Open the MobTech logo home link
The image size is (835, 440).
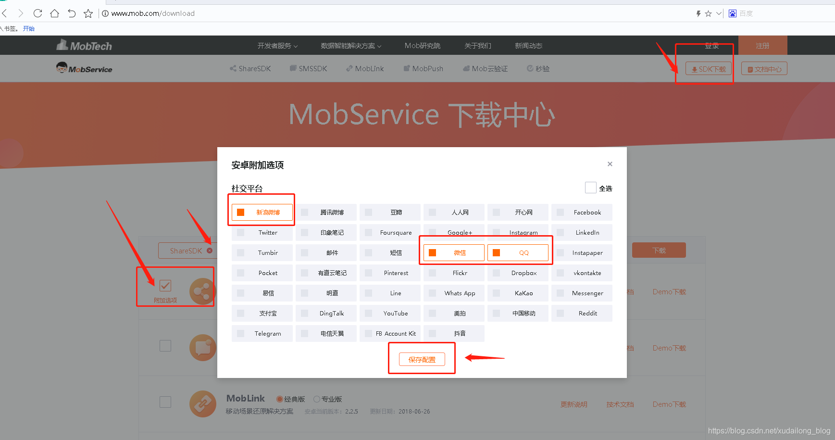84,46
